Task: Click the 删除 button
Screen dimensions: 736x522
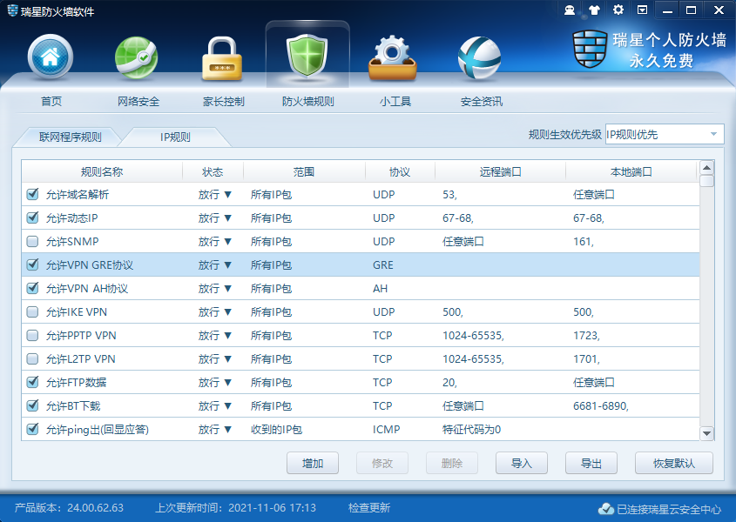Action: 451,464
